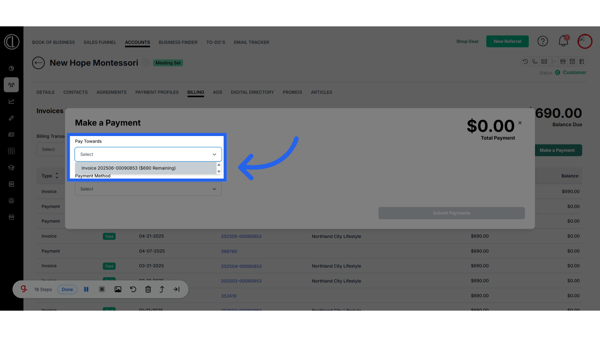The width and height of the screenshot is (600, 337).
Task: Go to Email Tracker nav item
Action: [x=252, y=42]
